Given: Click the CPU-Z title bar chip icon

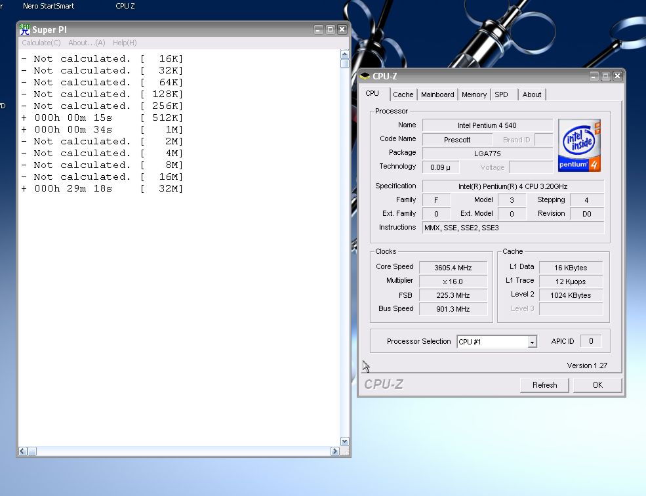Looking at the screenshot, I should click(x=365, y=76).
